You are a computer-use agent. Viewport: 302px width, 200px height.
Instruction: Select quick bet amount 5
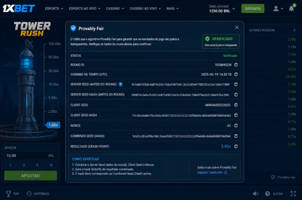click(38, 165)
